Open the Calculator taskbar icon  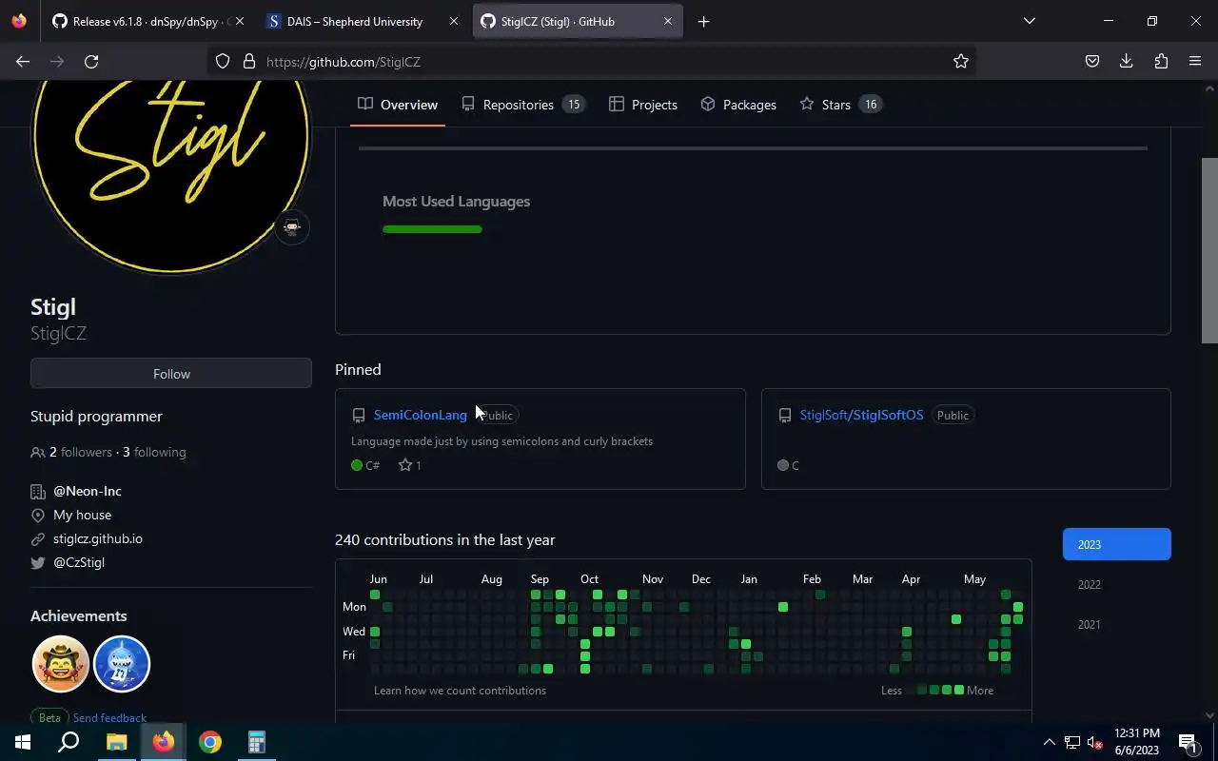coord(257,742)
